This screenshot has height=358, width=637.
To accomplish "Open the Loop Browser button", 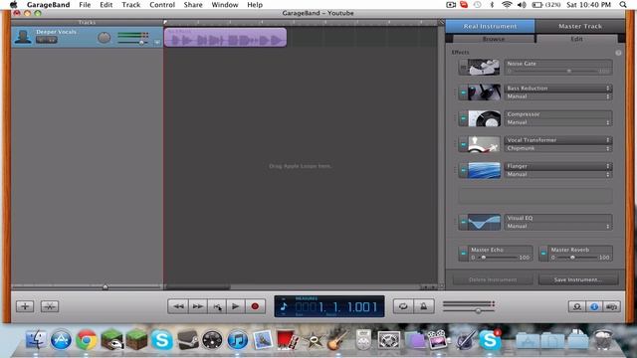I will (x=577, y=306).
